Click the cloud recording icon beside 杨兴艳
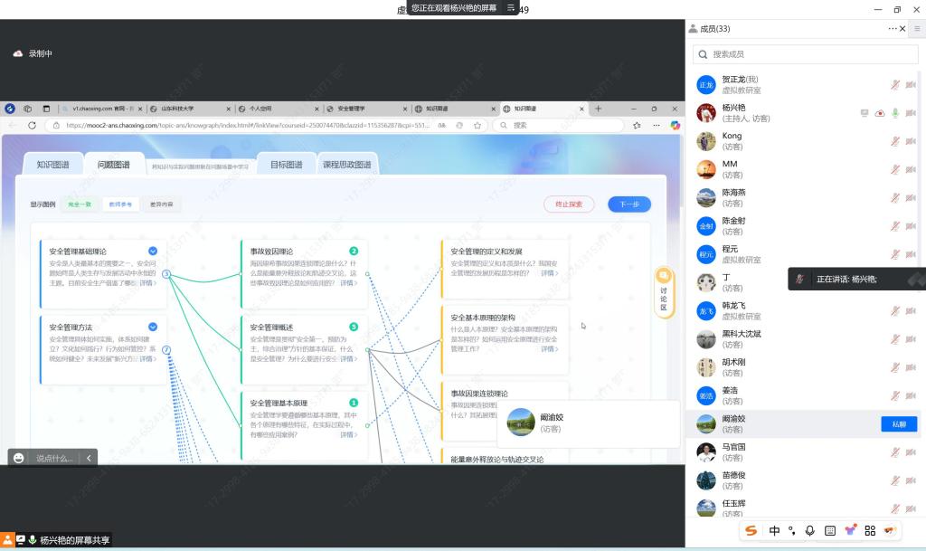The width and height of the screenshot is (926, 551). pos(880,114)
